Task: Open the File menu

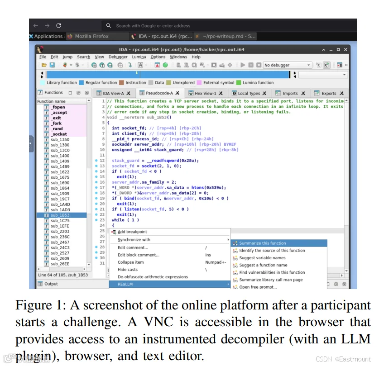Action: pos(43,57)
